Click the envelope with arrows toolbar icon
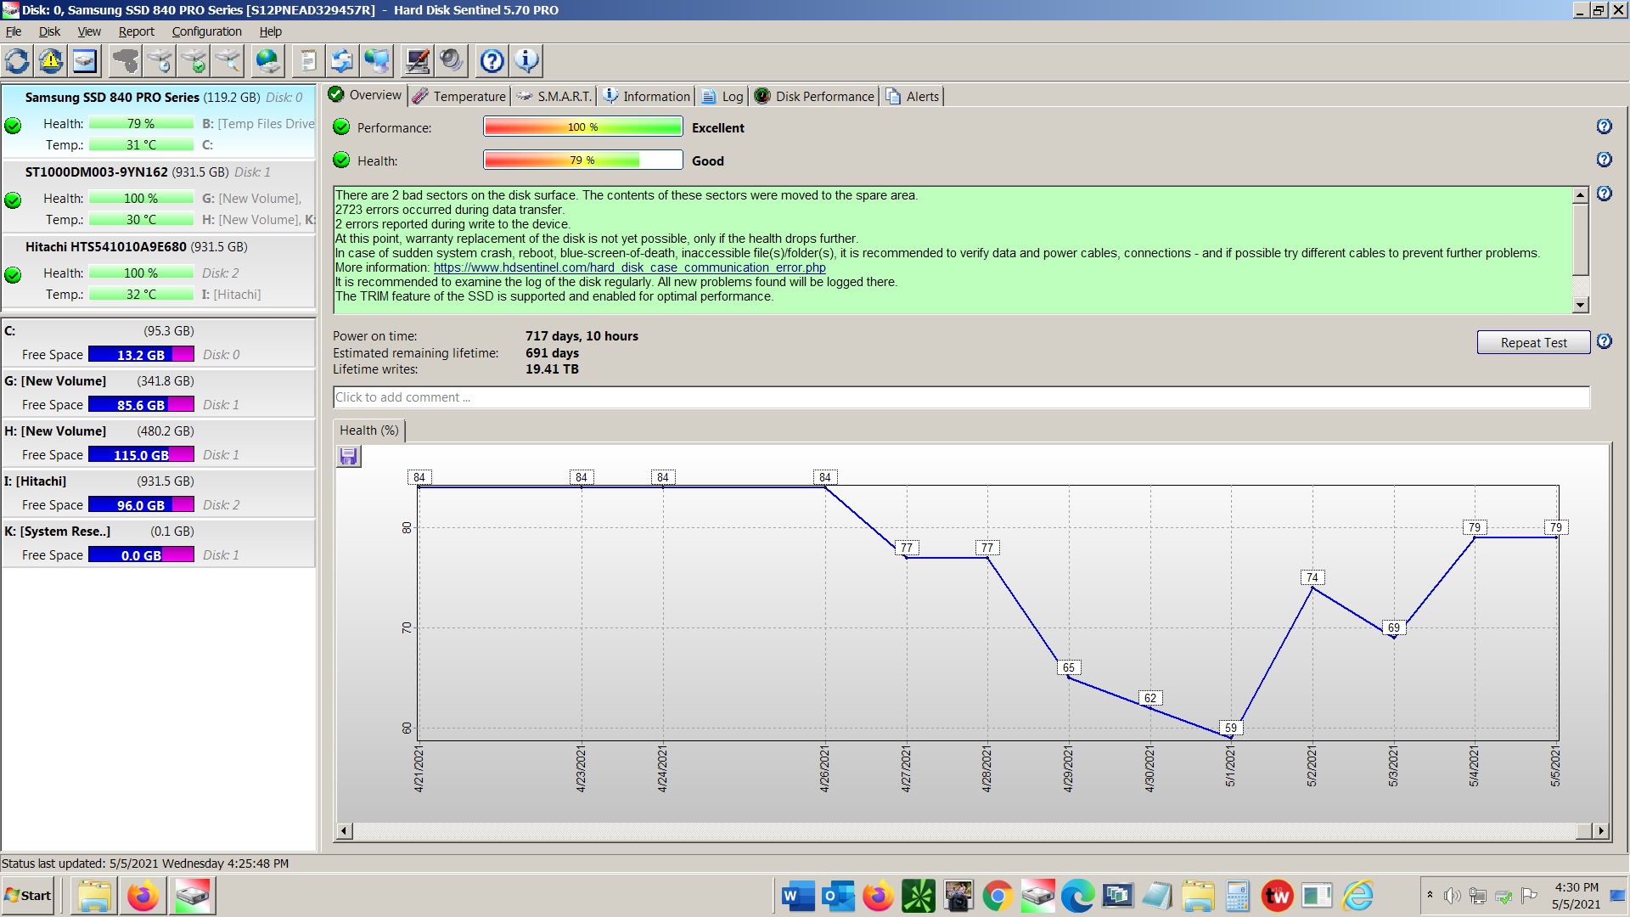The width and height of the screenshot is (1630, 917). click(342, 61)
